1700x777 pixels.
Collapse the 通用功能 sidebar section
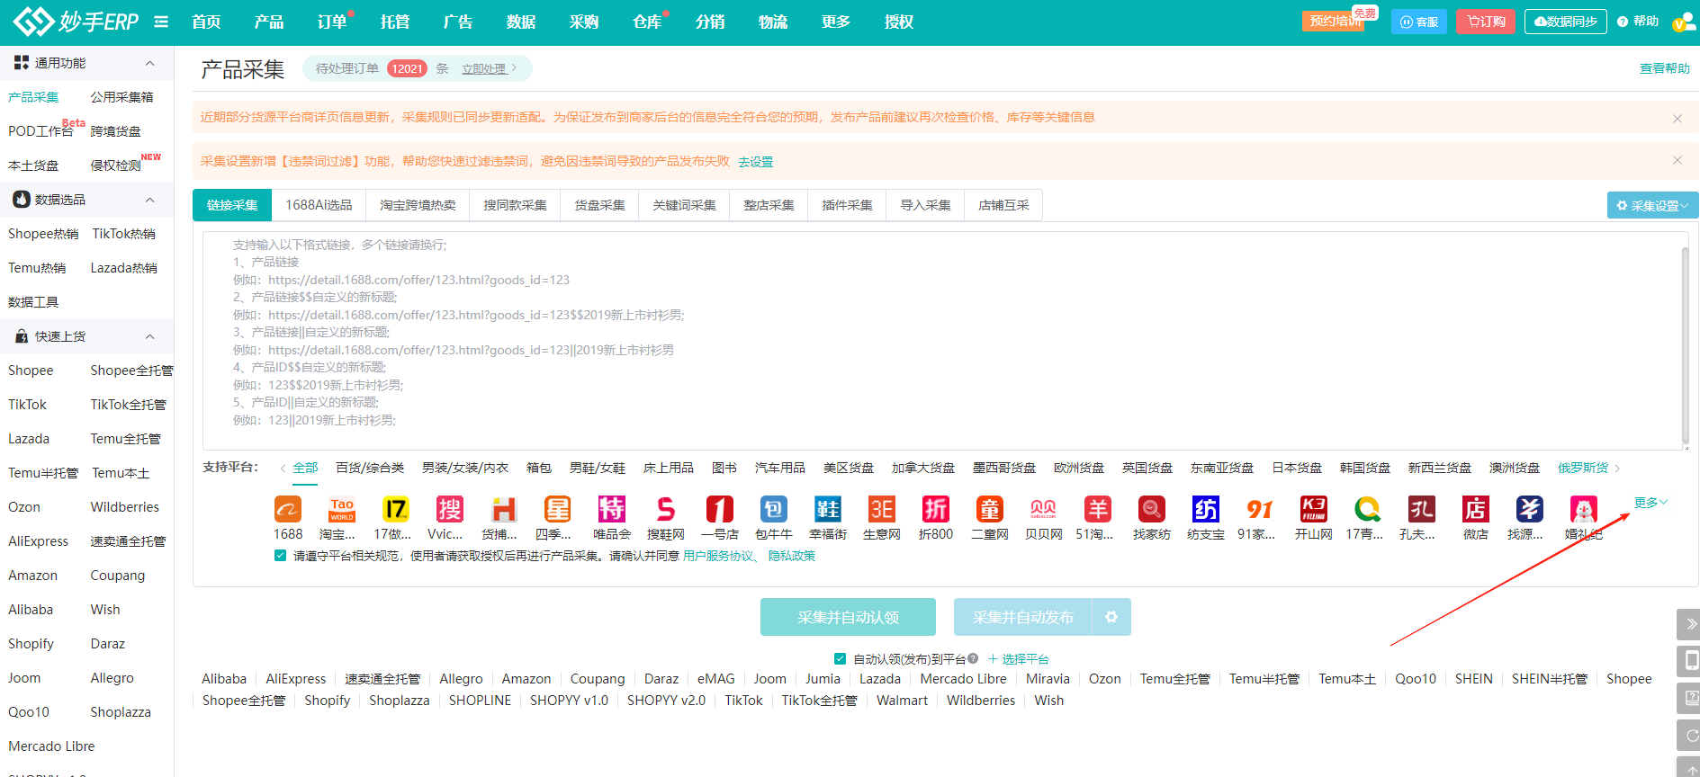tap(149, 63)
